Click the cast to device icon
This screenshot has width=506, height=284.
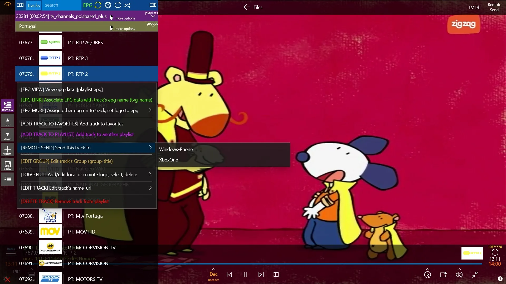coord(443,275)
